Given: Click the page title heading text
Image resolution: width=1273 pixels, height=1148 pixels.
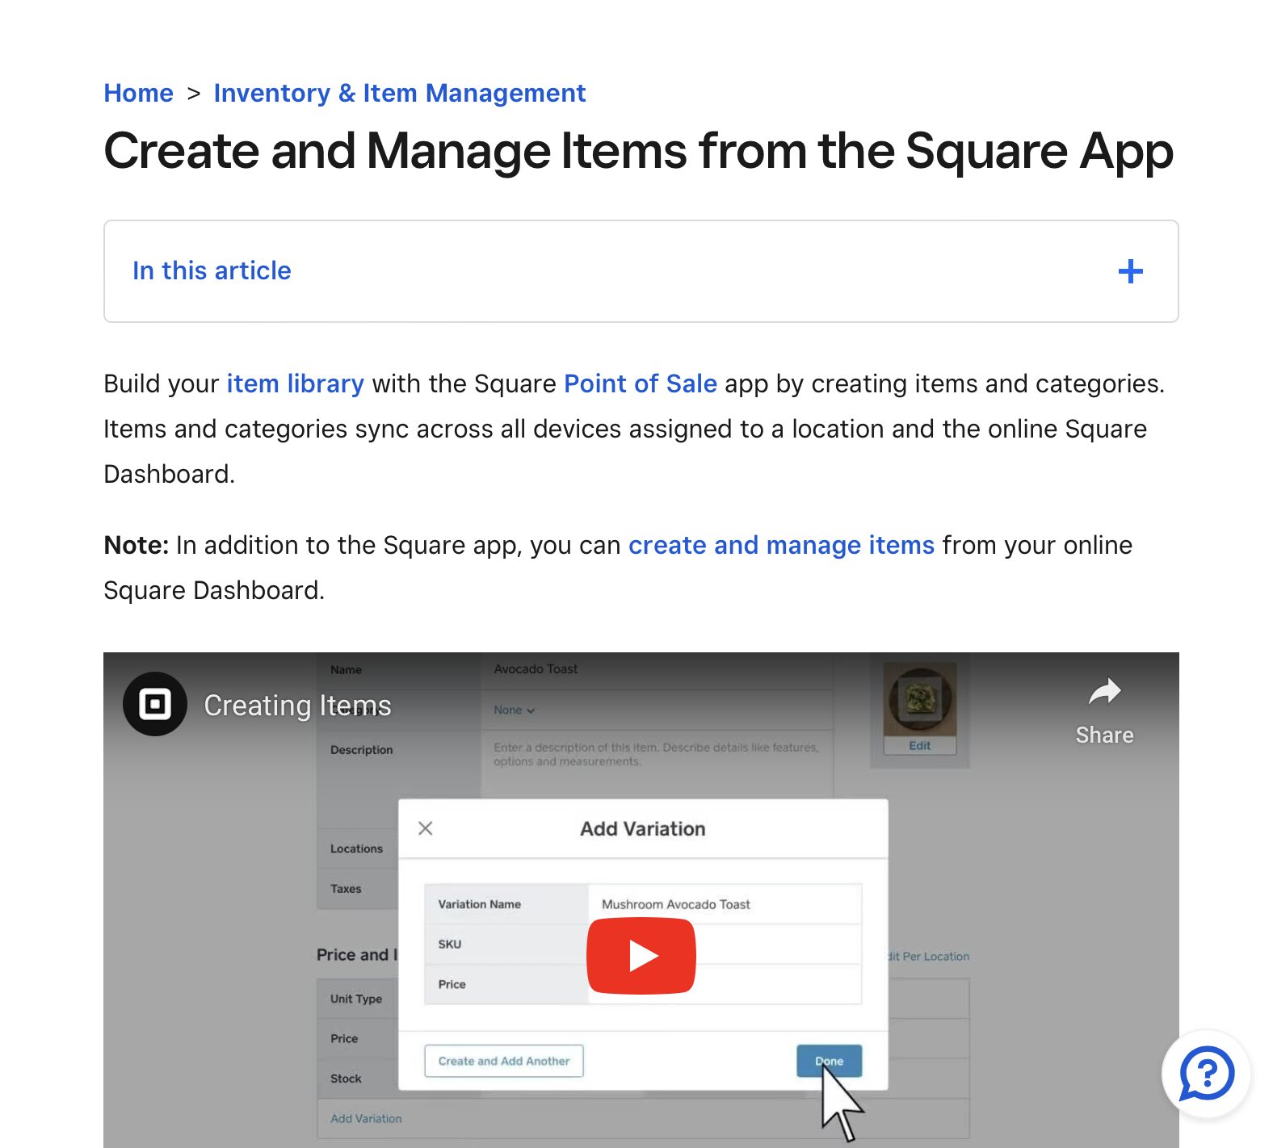Looking at the screenshot, I should pyautogui.click(x=639, y=151).
